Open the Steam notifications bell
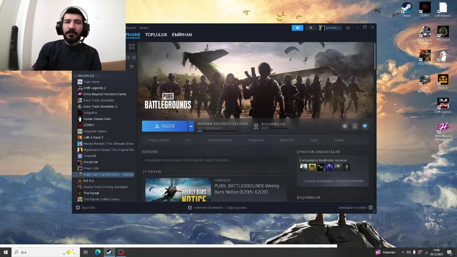457x257 pixels. 311,28
